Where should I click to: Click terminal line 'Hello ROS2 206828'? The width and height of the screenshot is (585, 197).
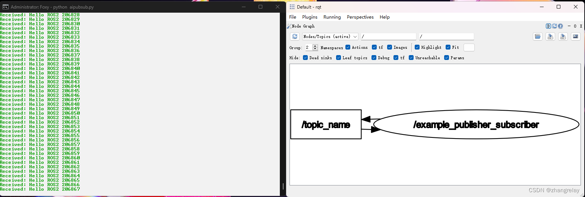click(54, 15)
